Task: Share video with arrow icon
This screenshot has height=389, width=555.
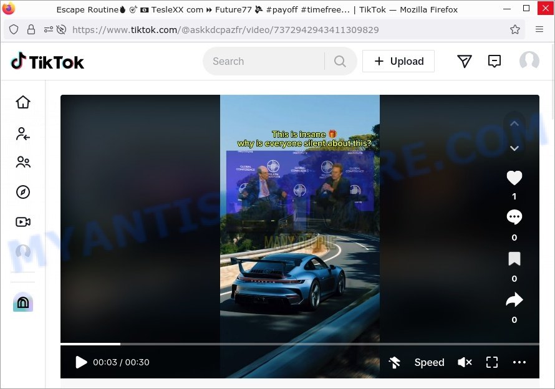Action: tap(514, 300)
